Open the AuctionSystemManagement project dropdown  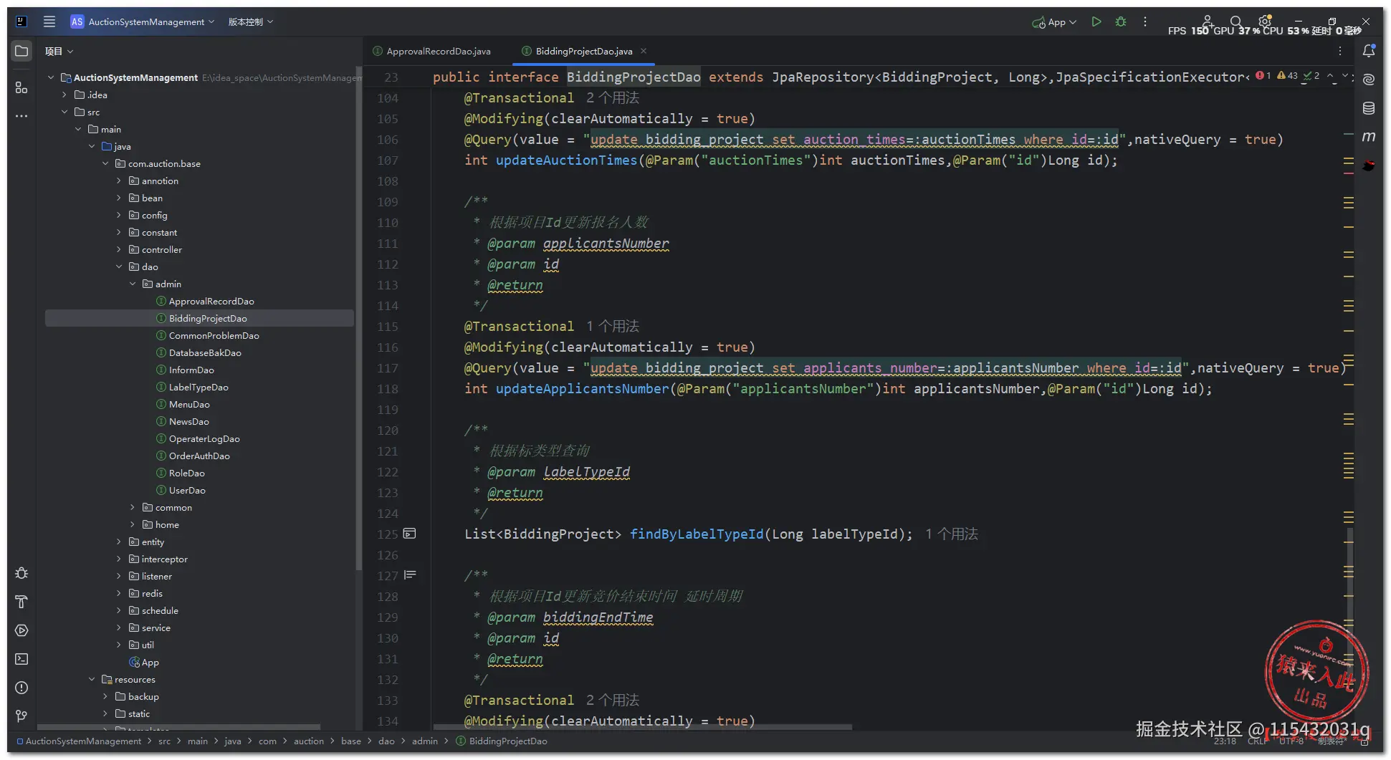[x=143, y=21]
